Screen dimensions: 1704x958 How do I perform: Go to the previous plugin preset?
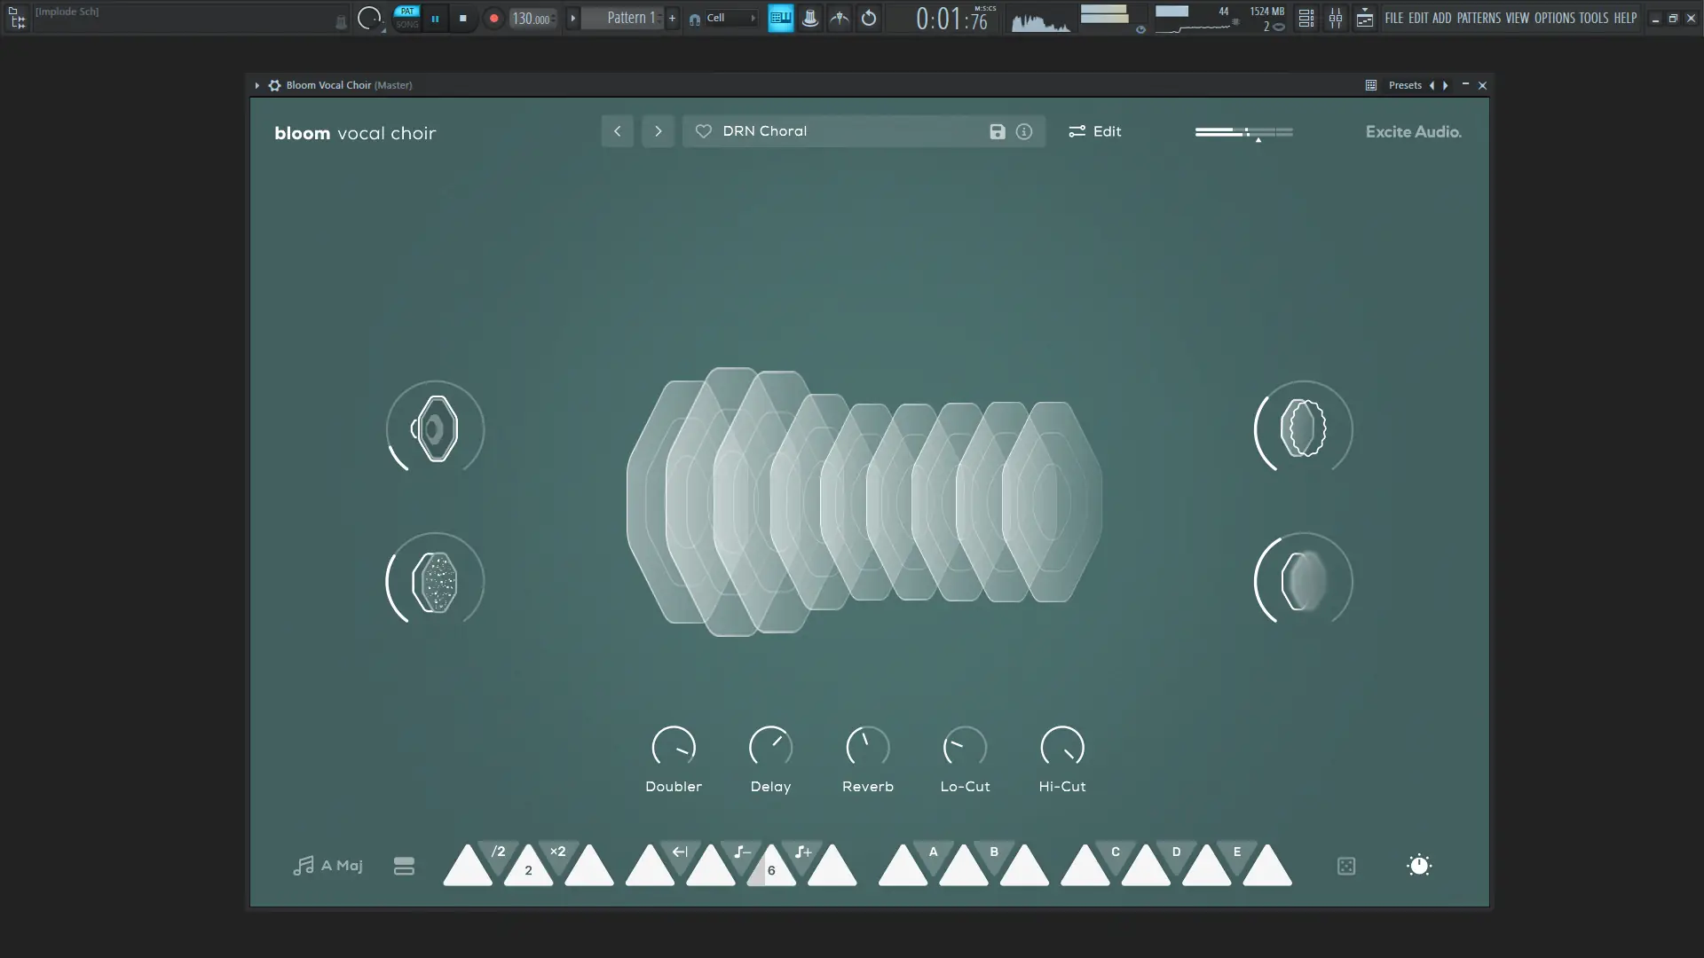[617, 131]
